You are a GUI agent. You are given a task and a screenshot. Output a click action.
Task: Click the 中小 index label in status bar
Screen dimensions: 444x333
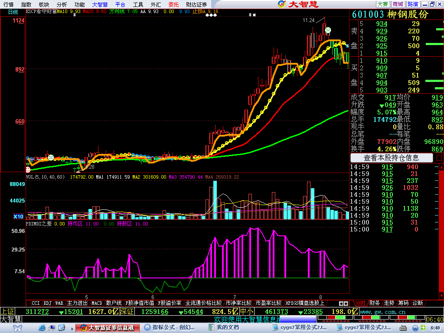247,312
